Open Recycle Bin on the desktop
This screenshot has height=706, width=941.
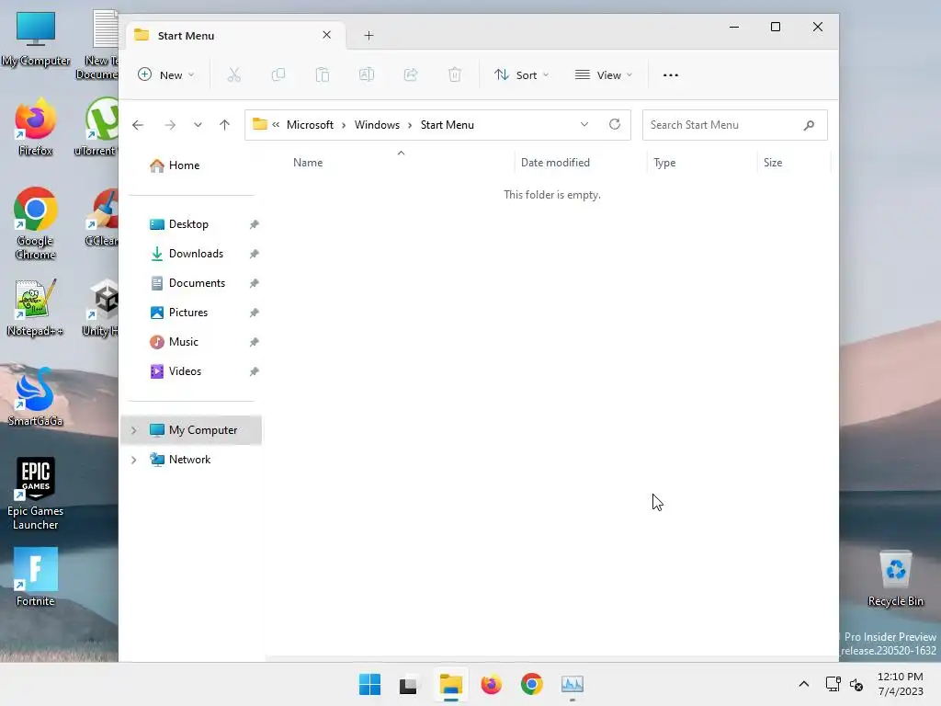tap(895, 578)
